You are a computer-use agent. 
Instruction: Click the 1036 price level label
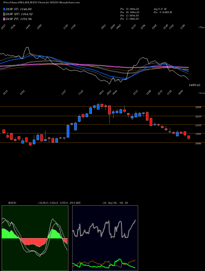(198, 143)
